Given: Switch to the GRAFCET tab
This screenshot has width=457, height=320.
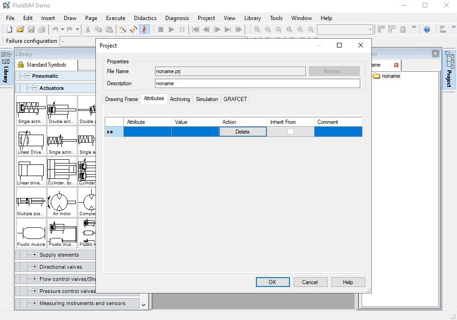Looking at the screenshot, I should pos(235,99).
